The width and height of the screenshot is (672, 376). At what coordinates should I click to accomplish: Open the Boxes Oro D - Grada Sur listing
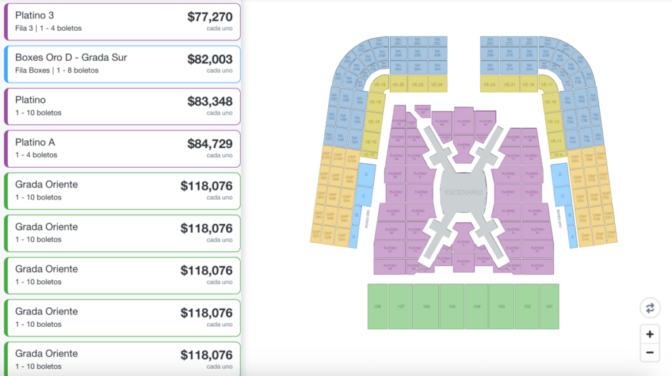[122, 64]
